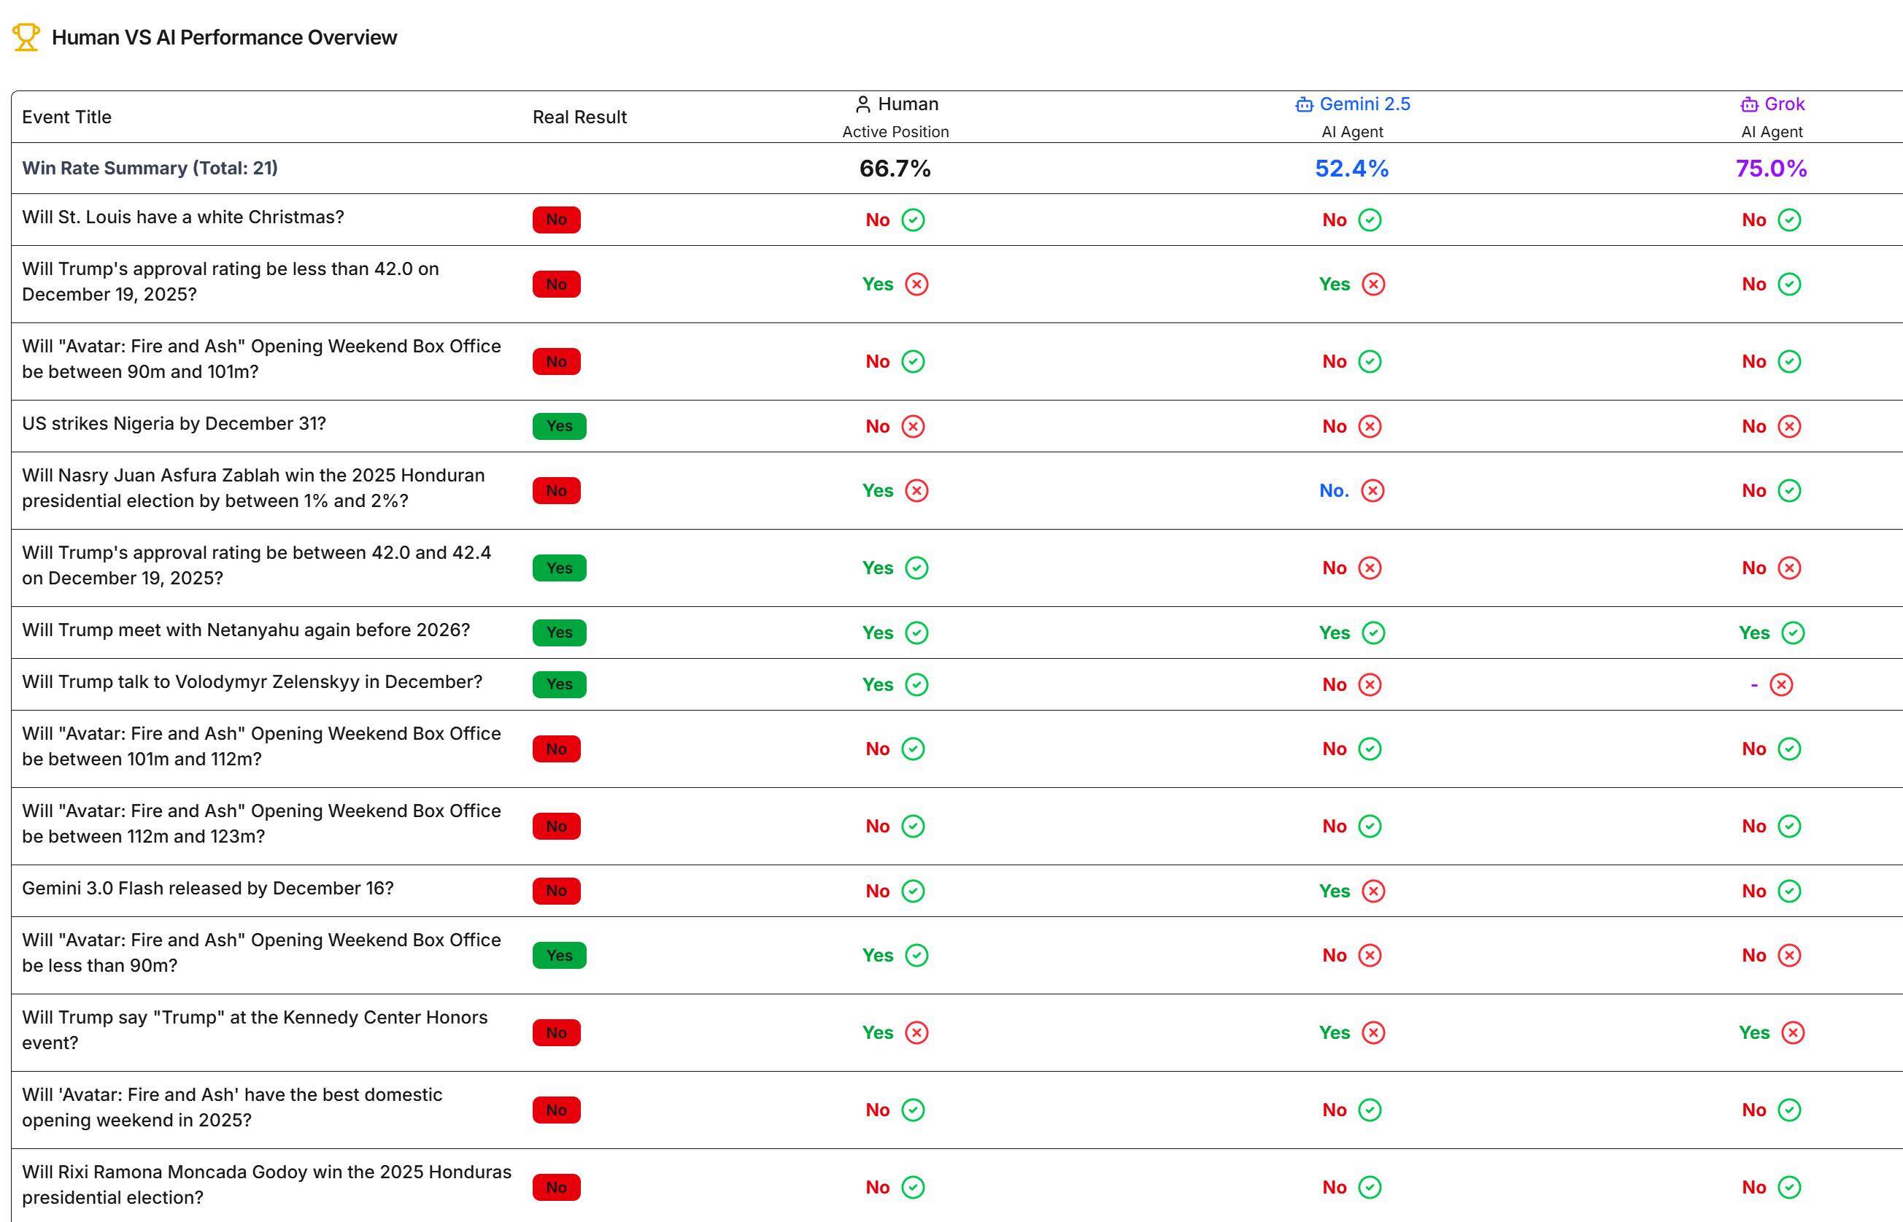Click the green check beside Human's Netanyahu prediction

(916, 633)
